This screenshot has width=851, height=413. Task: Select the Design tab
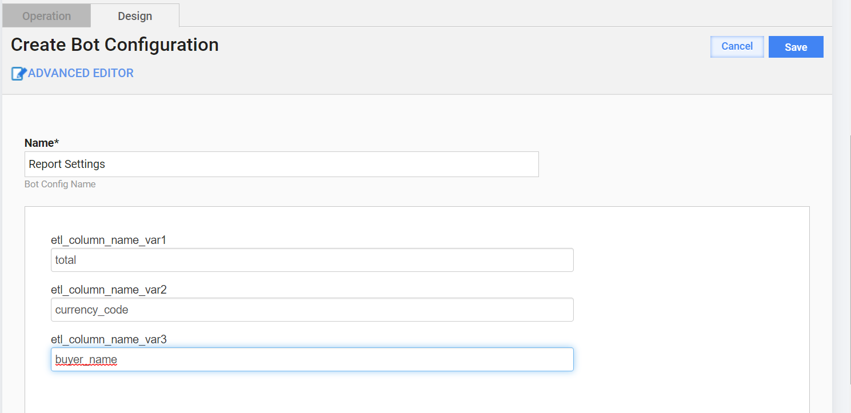pos(135,16)
